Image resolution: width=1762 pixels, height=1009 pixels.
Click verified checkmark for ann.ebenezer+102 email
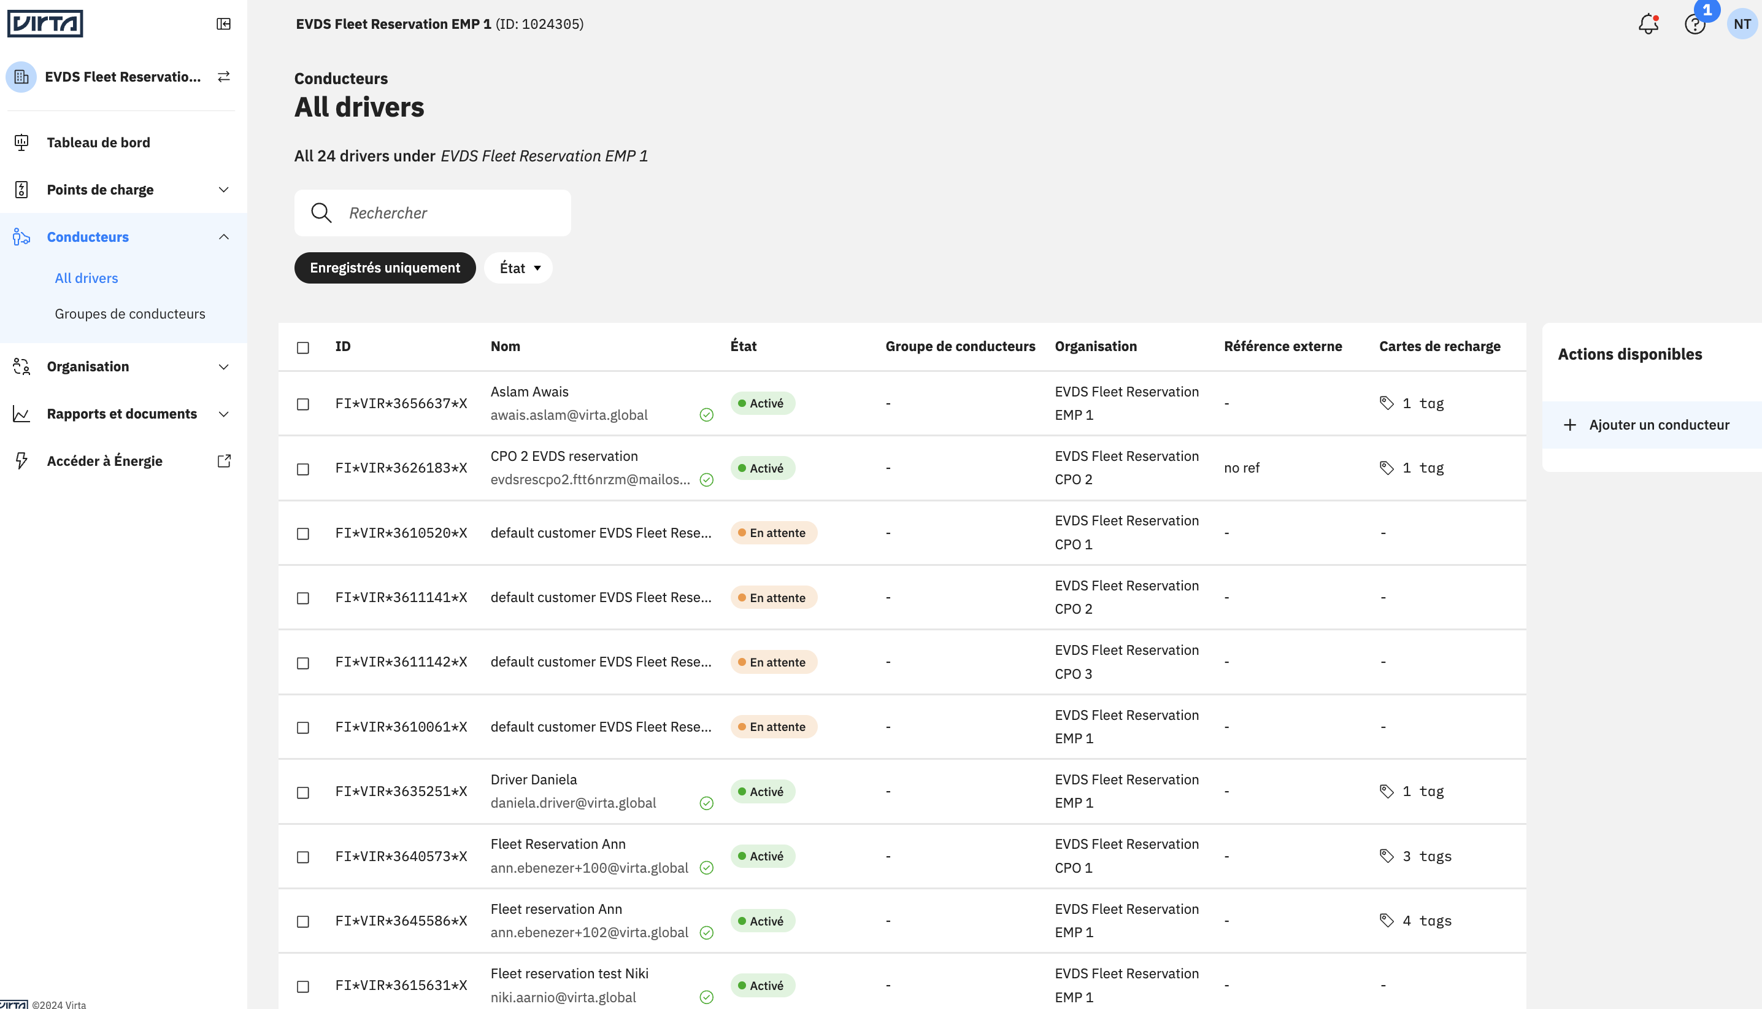(707, 933)
